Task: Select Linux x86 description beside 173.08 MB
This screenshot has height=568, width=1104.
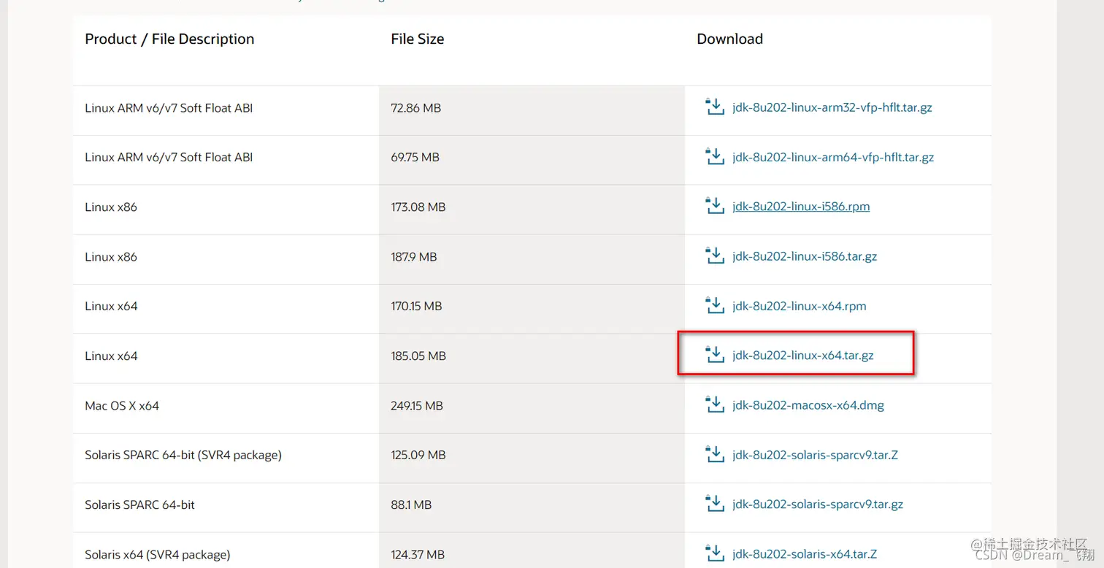Action: pos(111,207)
